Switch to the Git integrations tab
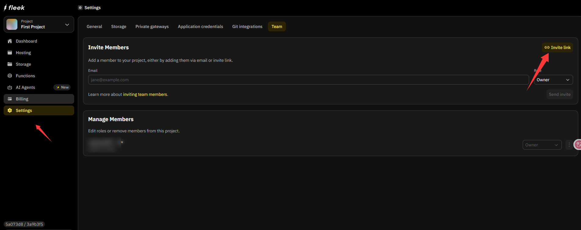Viewport: 581px width, 230px height. point(247,26)
